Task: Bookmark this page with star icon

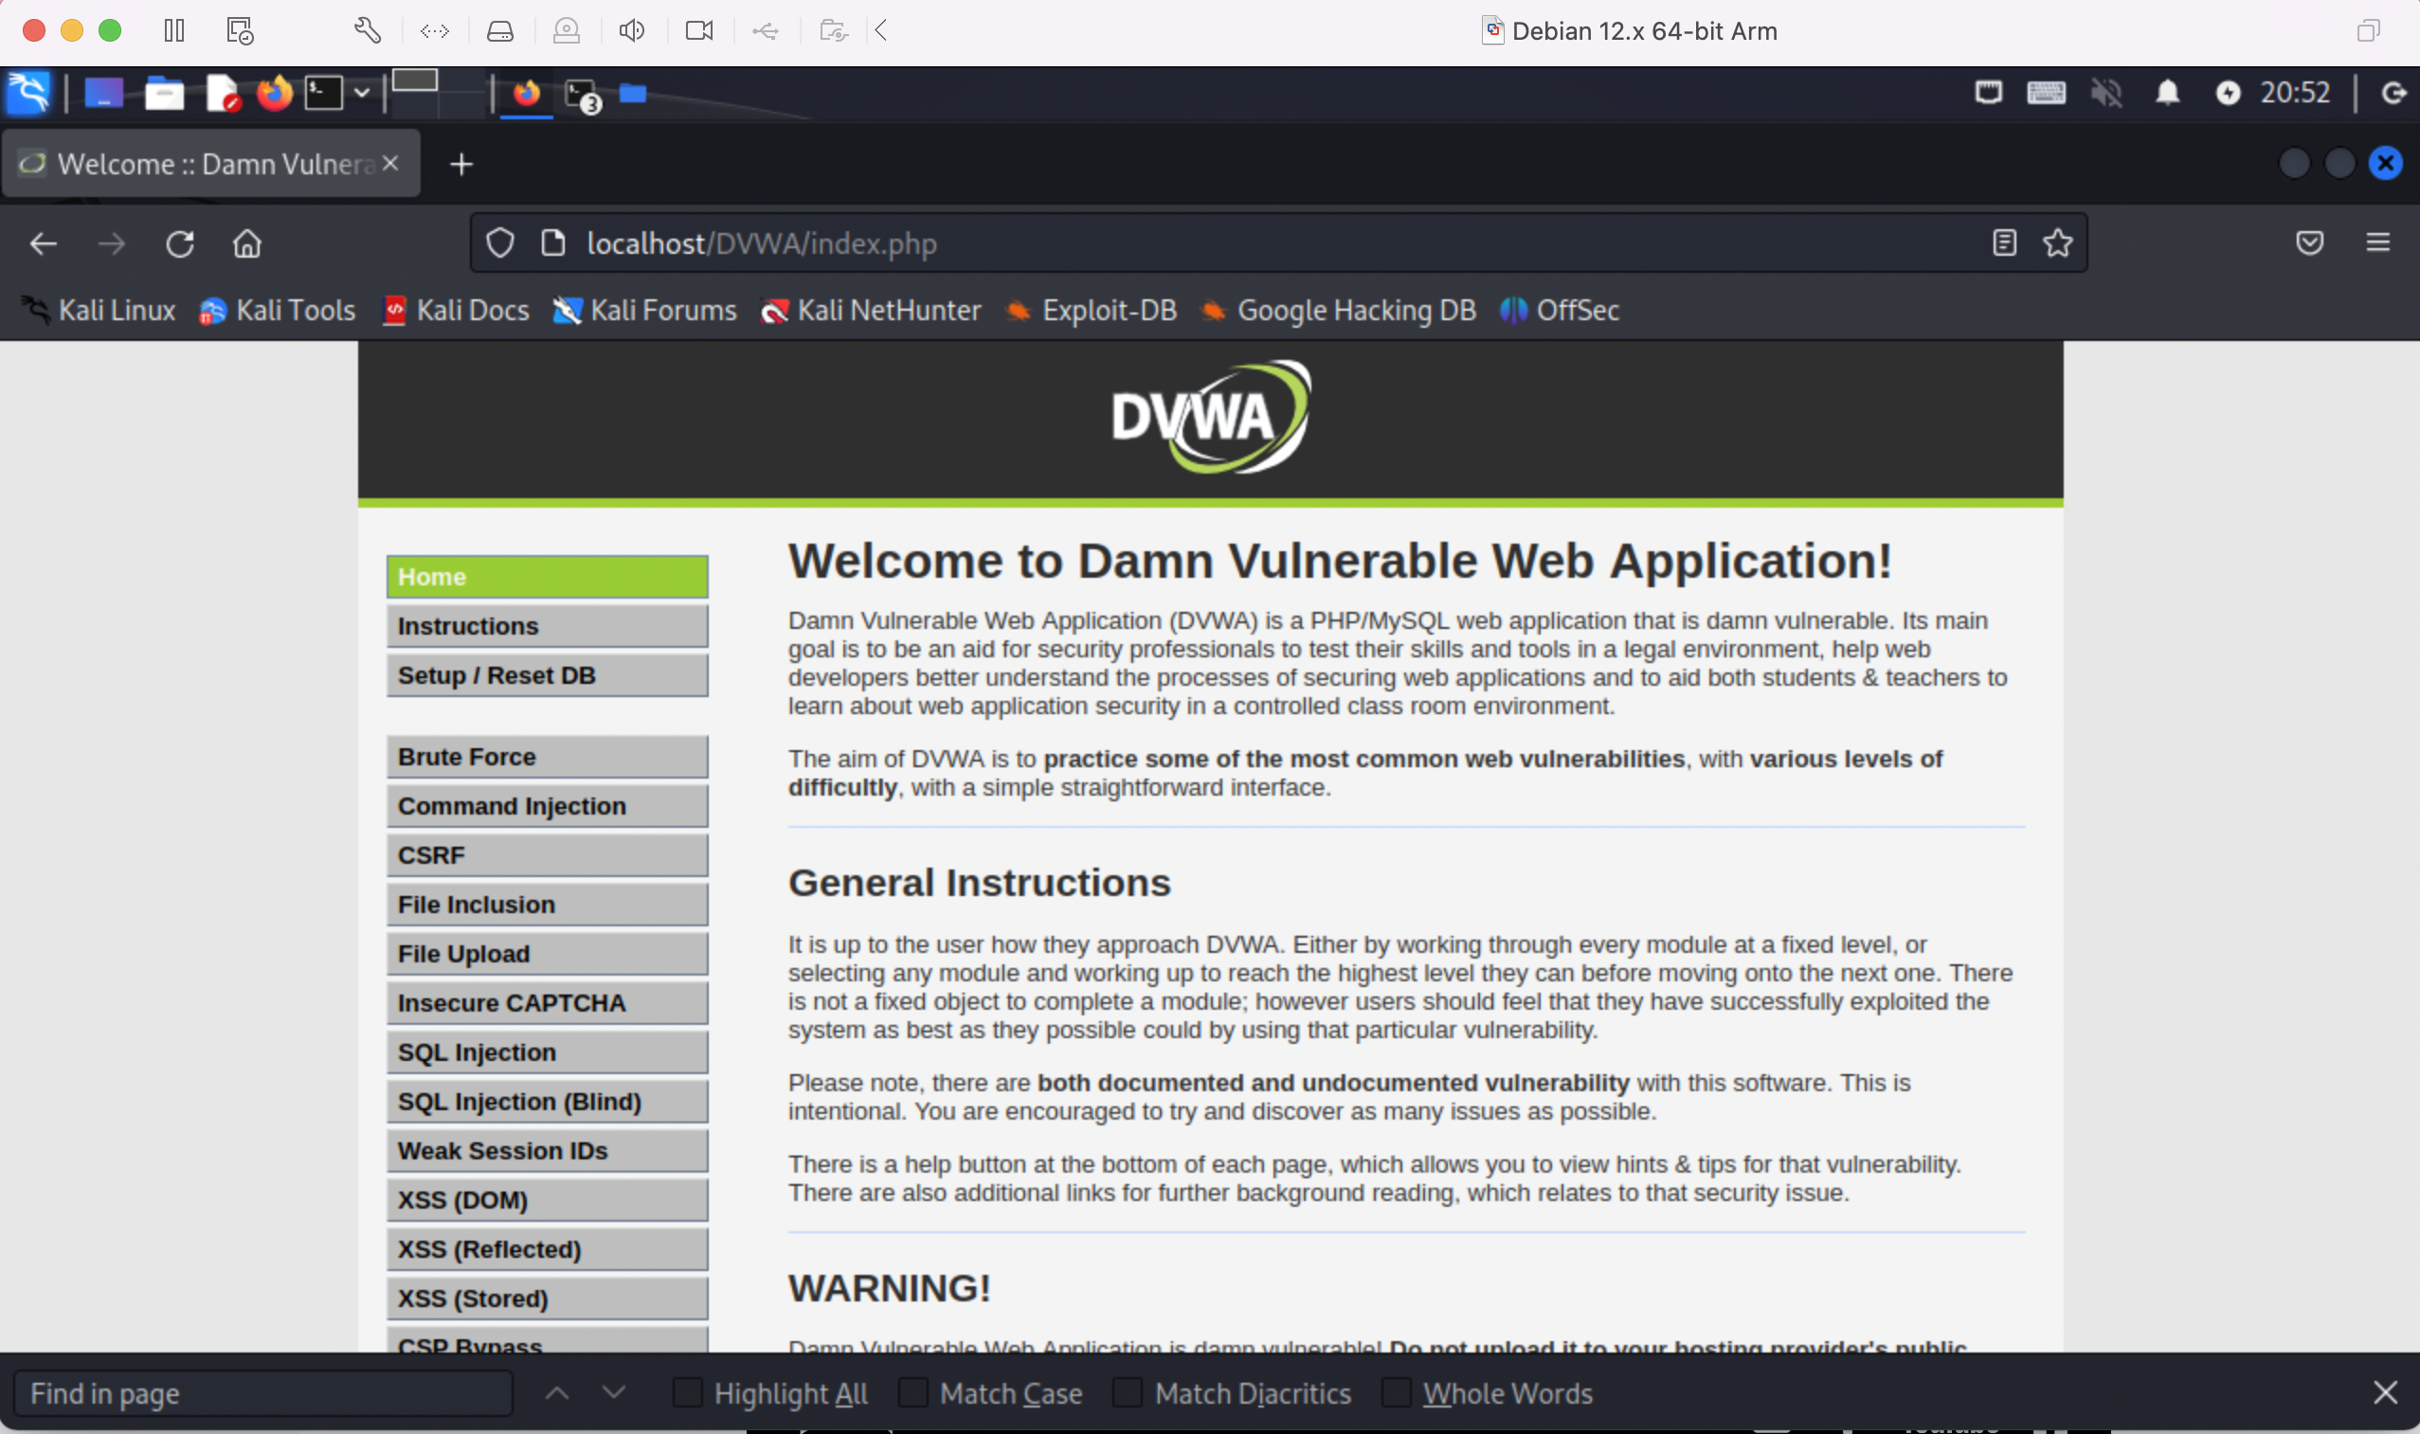Action: click(x=2058, y=242)
